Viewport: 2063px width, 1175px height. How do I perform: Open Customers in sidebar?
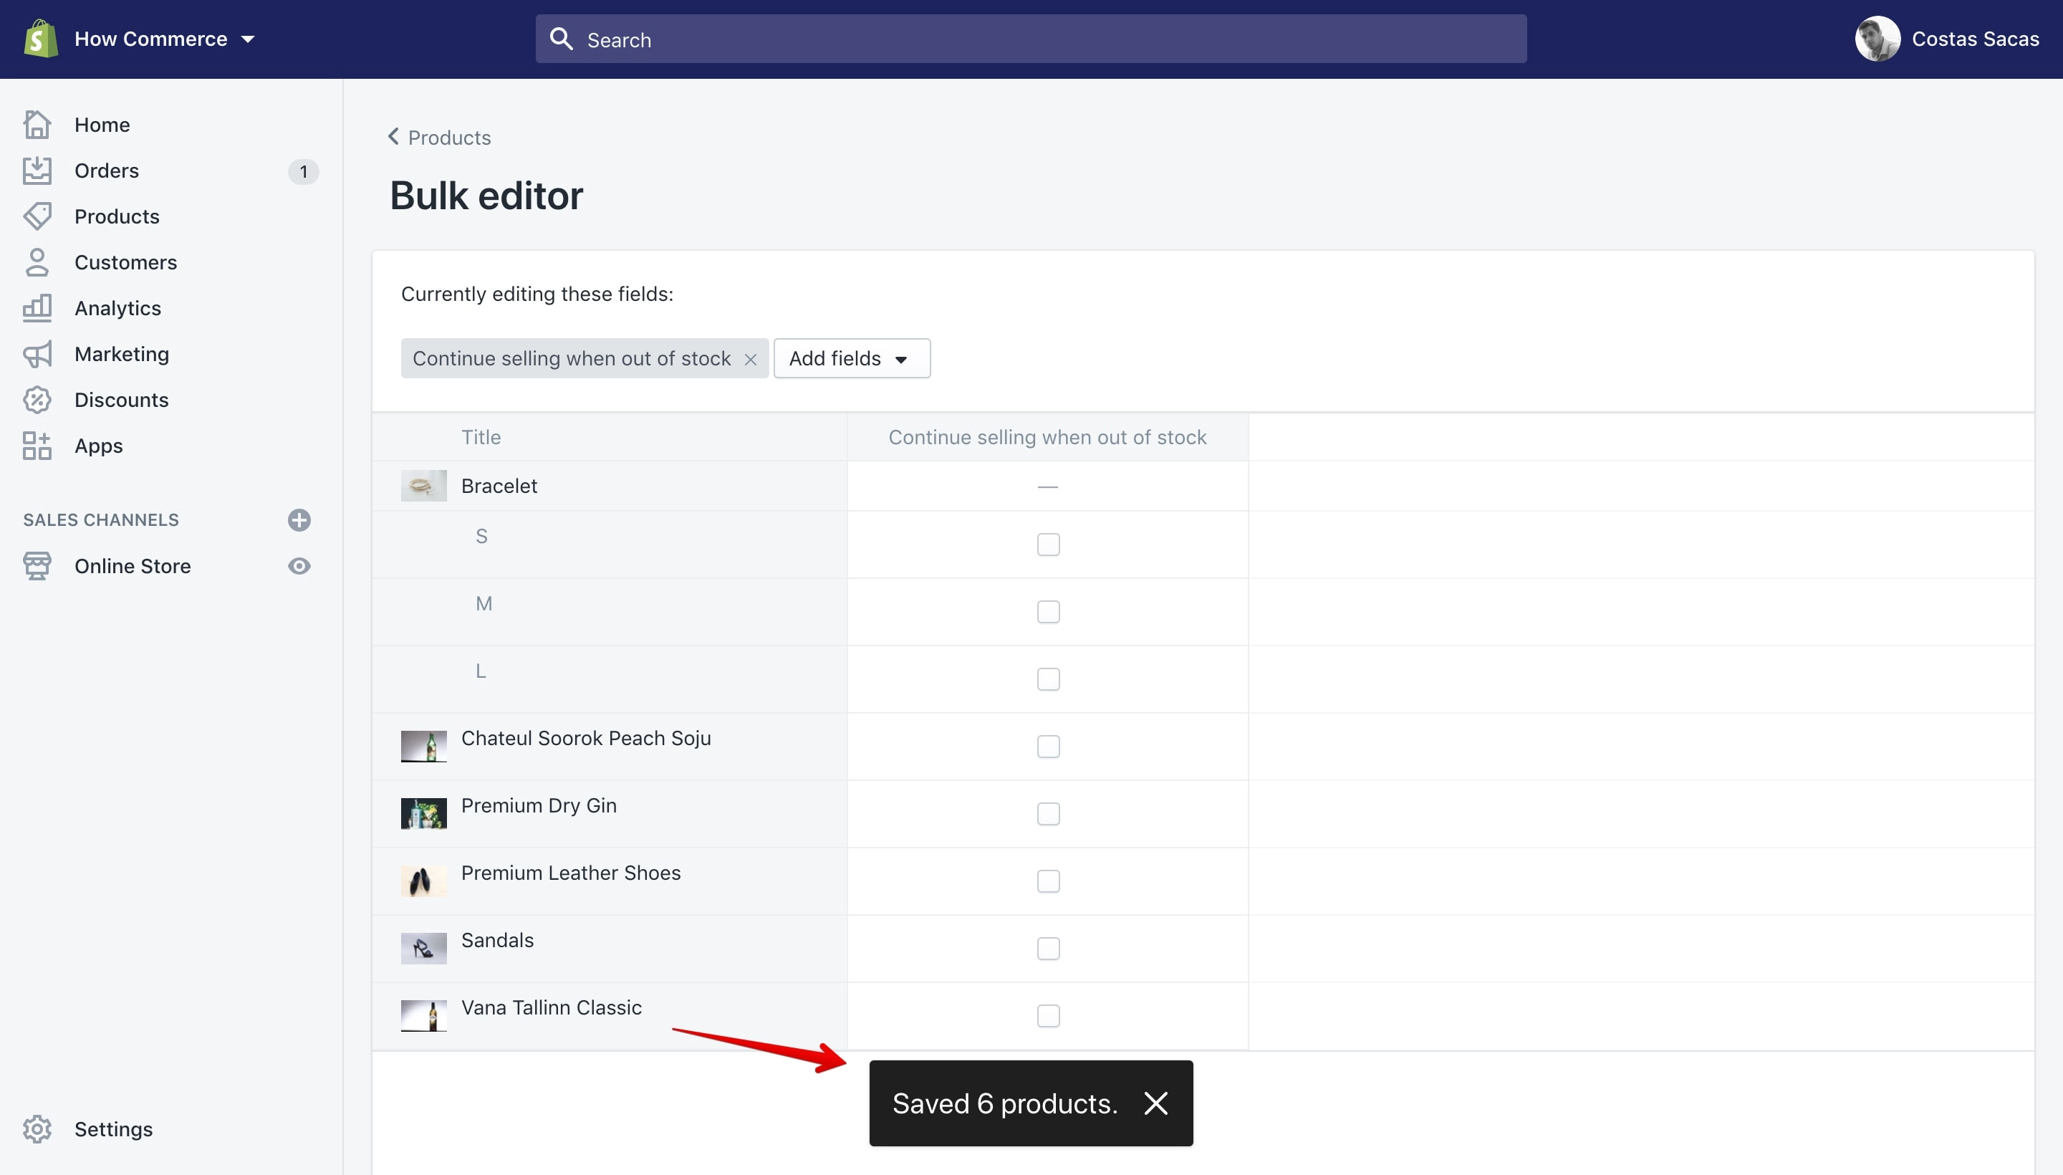[126, 263]
